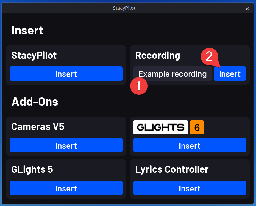Click the Recording card title

point(157,56)
